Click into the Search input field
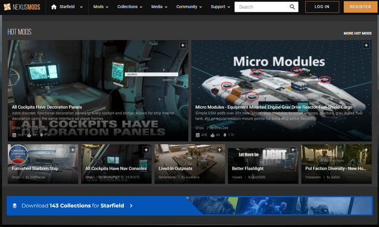The width and height of the screenshot is (379, 227). [261, 7]
